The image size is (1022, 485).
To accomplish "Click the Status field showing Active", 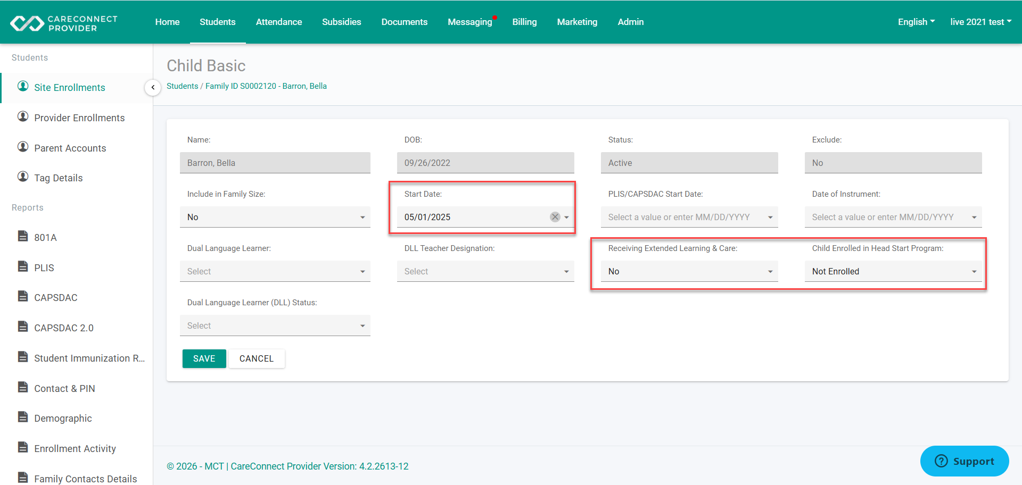I will [x=689, y=163].
